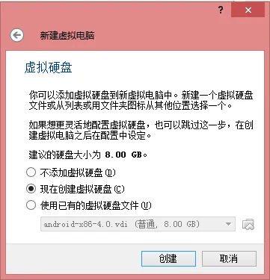
Task: Click the 虚拟硬盘 blue heading
Action: pos(49,67)
